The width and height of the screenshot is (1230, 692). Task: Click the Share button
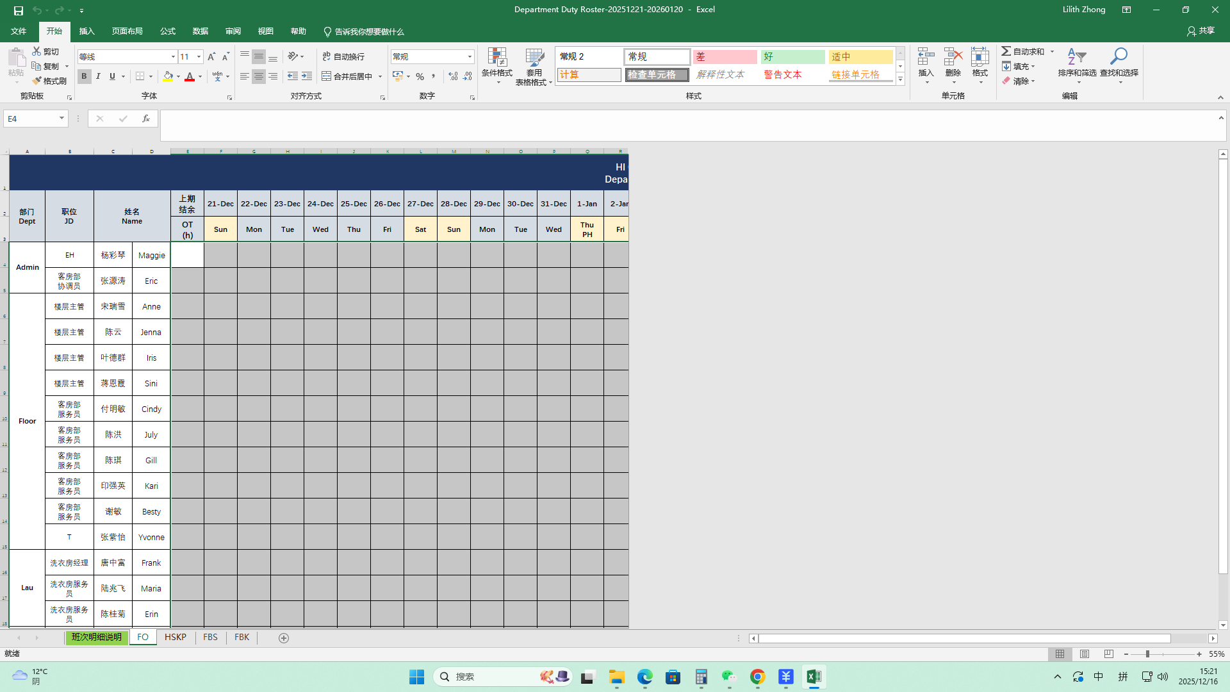click(x=1201, y=31)
